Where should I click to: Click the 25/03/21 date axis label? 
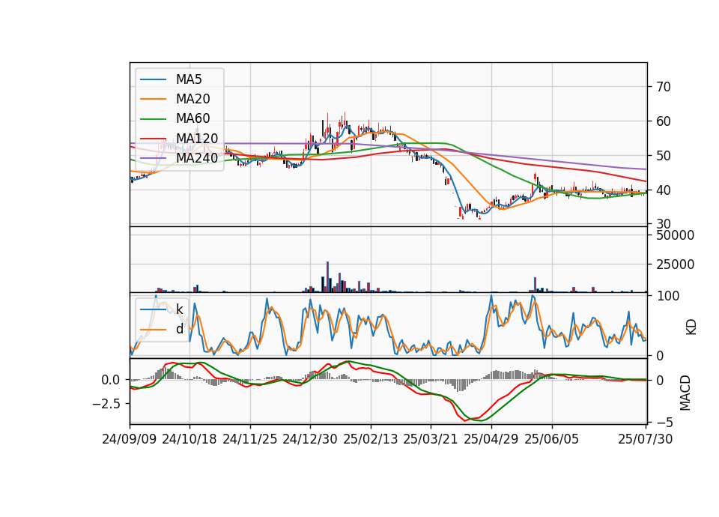tap(431, 439)
